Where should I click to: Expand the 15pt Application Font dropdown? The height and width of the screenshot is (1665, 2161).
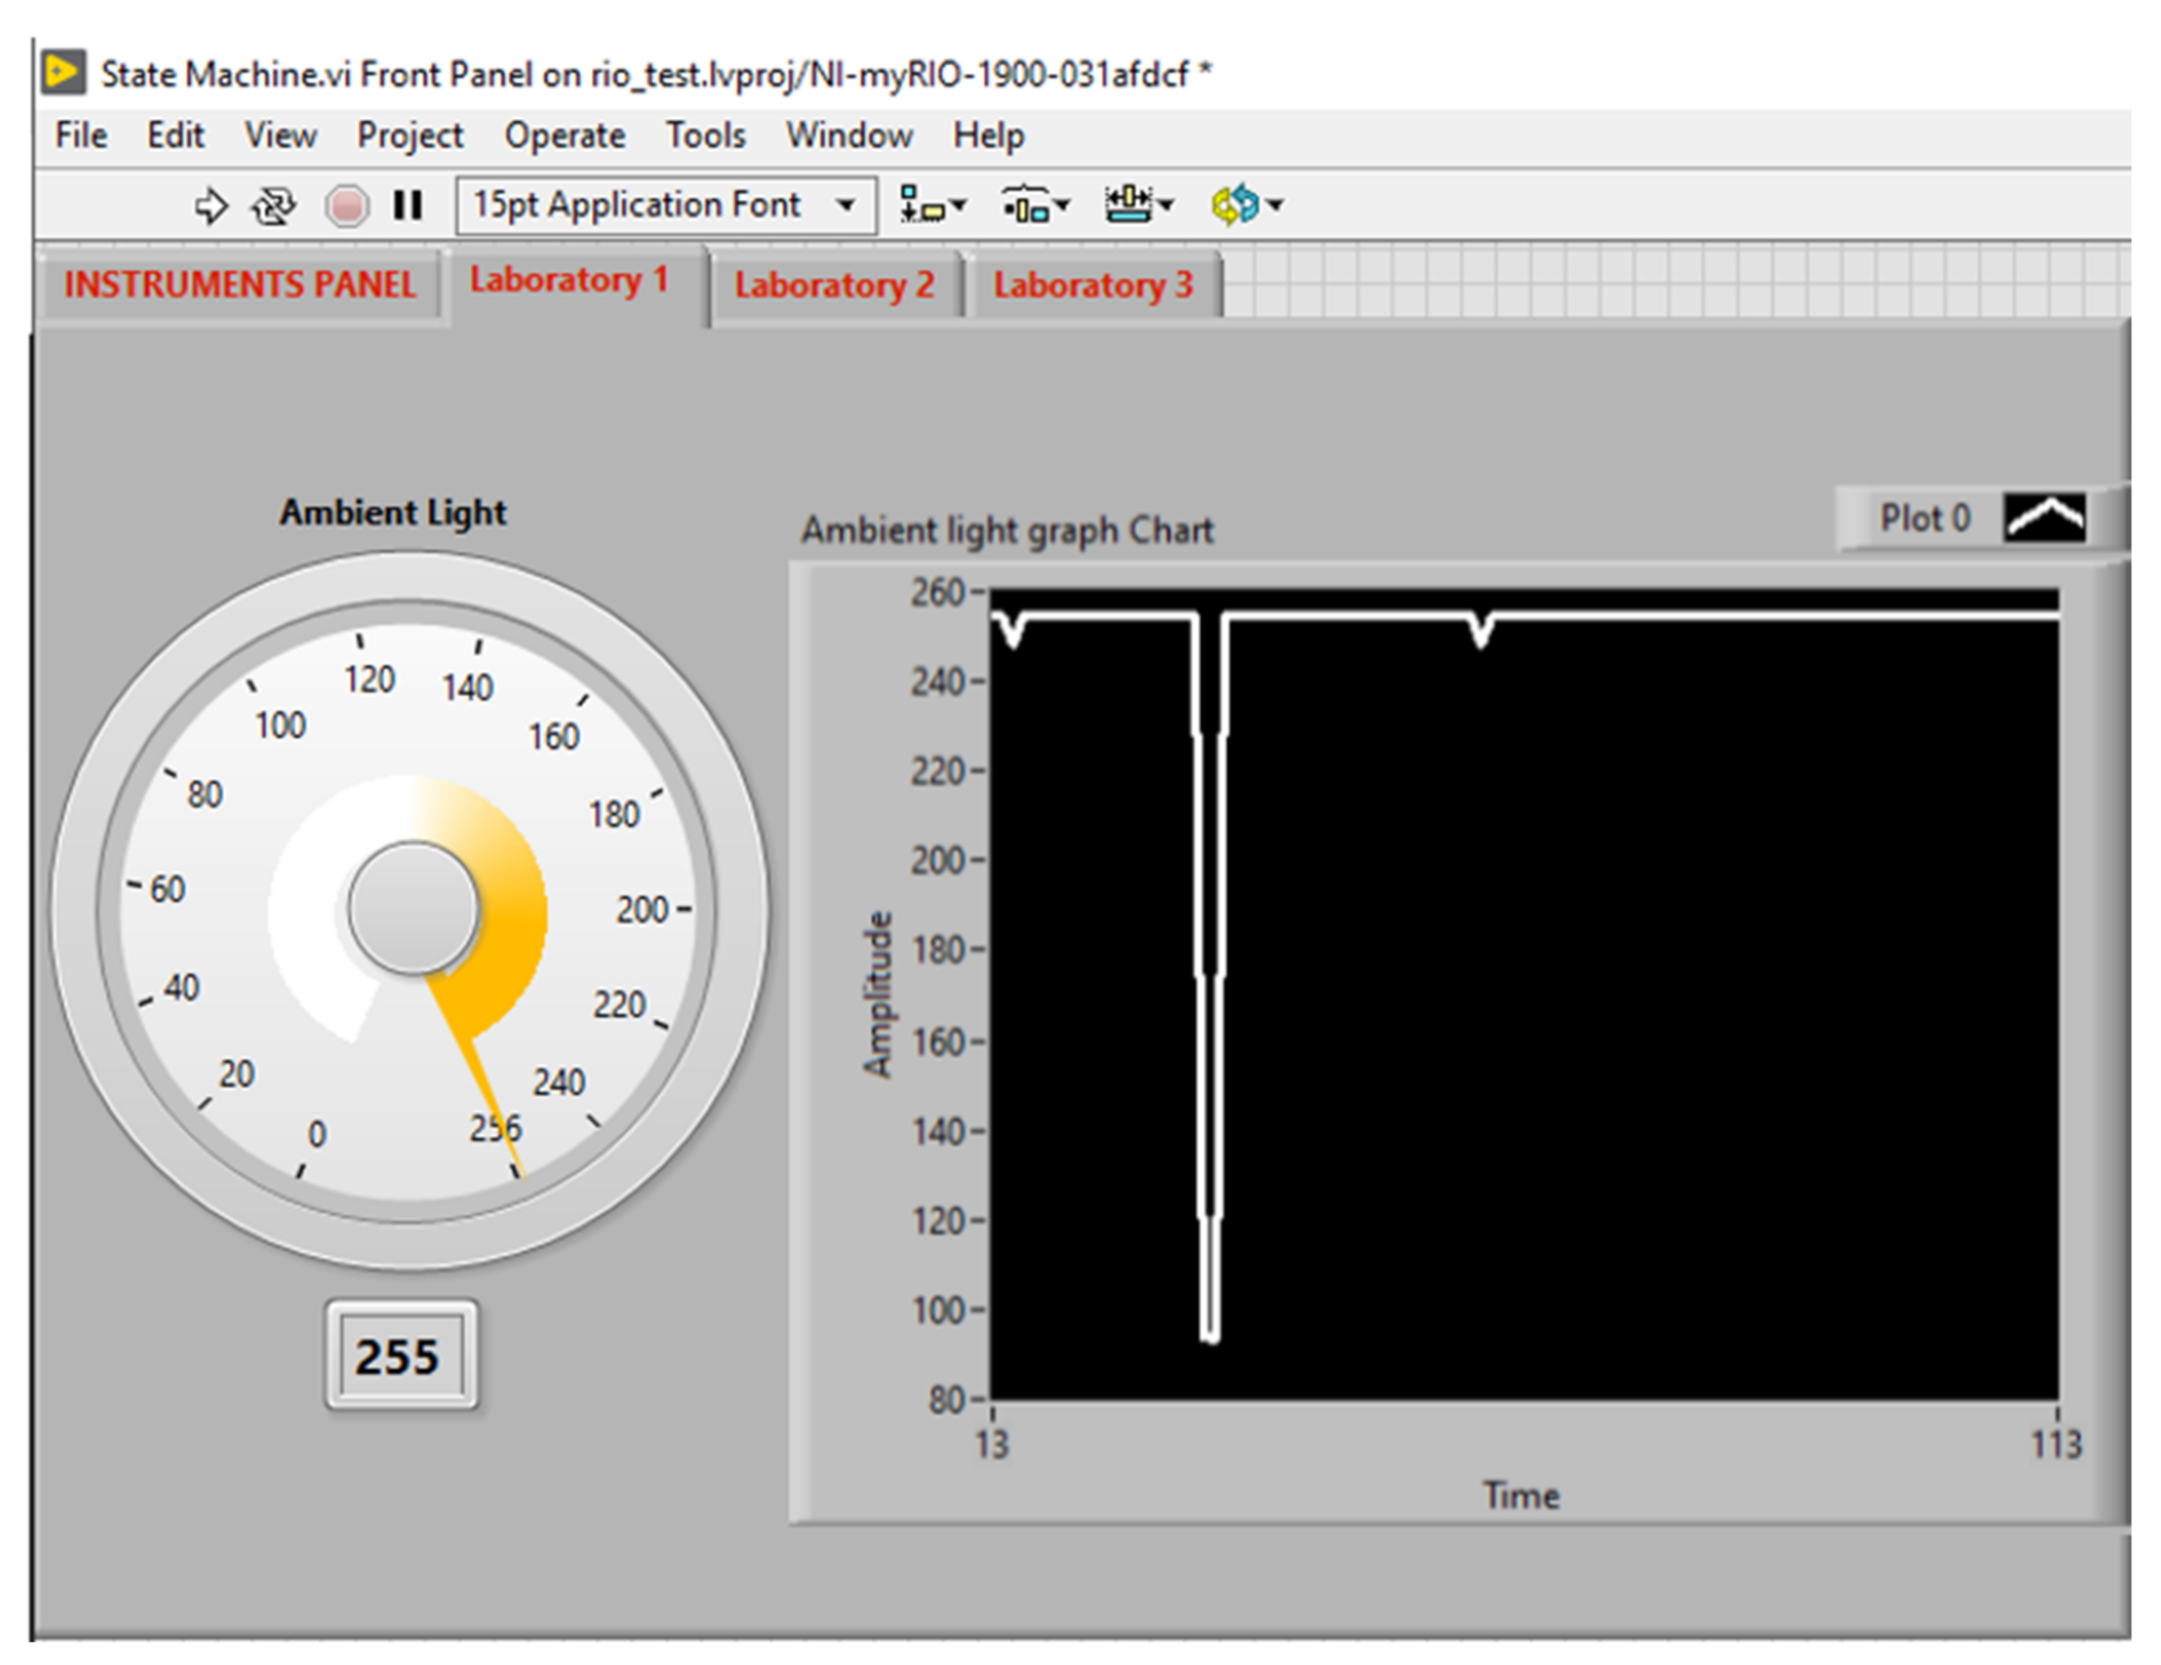pyautogui.click(x=845, y=206)
